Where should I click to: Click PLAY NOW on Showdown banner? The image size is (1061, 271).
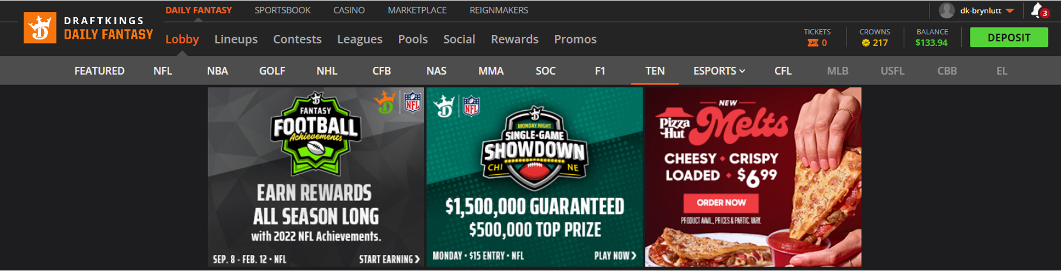click(x=615, y=255)
